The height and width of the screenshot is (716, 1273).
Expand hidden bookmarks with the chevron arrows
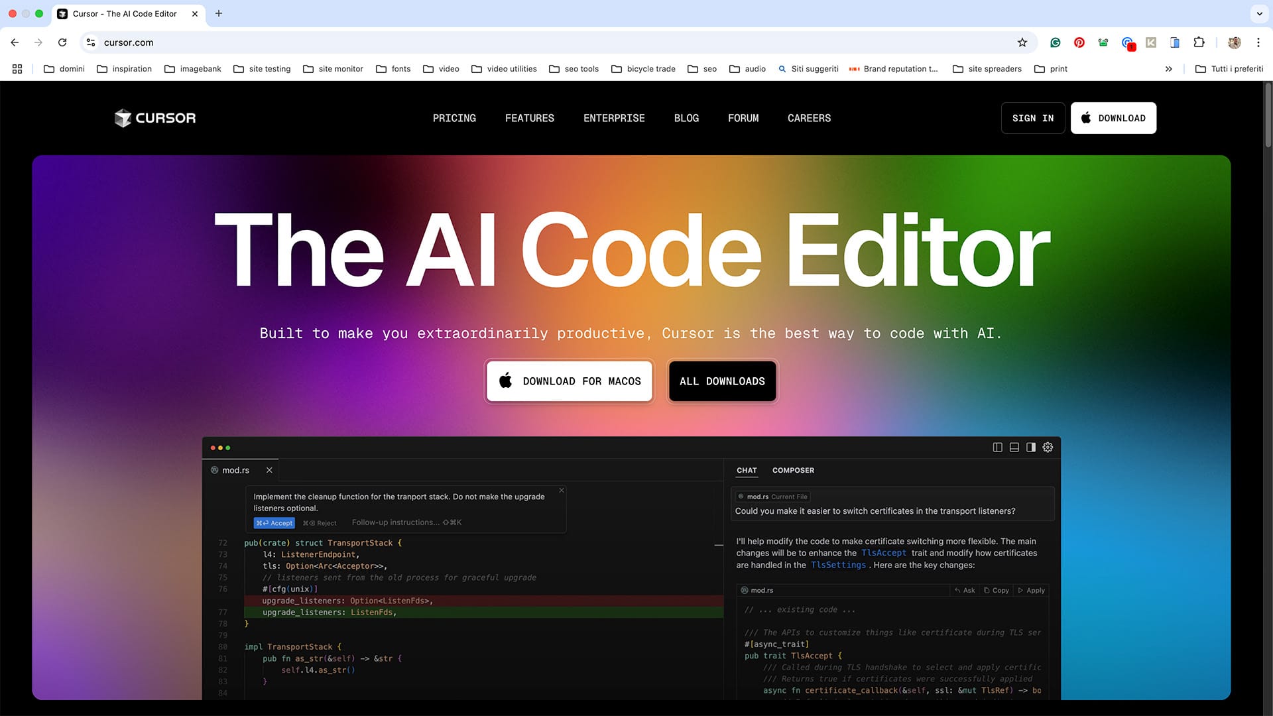point(1169,68)
